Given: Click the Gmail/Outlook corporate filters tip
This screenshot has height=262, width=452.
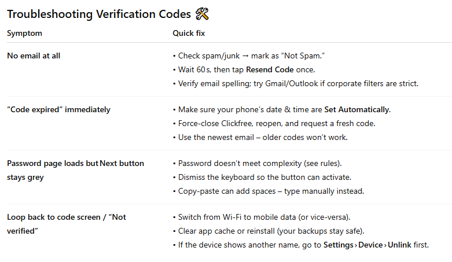Looking at the screenshot, I should 296,84.
